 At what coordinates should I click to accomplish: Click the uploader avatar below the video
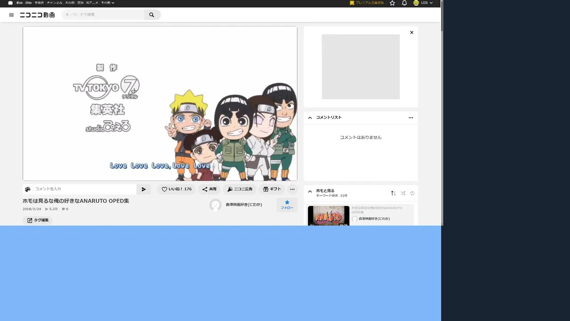216,205
